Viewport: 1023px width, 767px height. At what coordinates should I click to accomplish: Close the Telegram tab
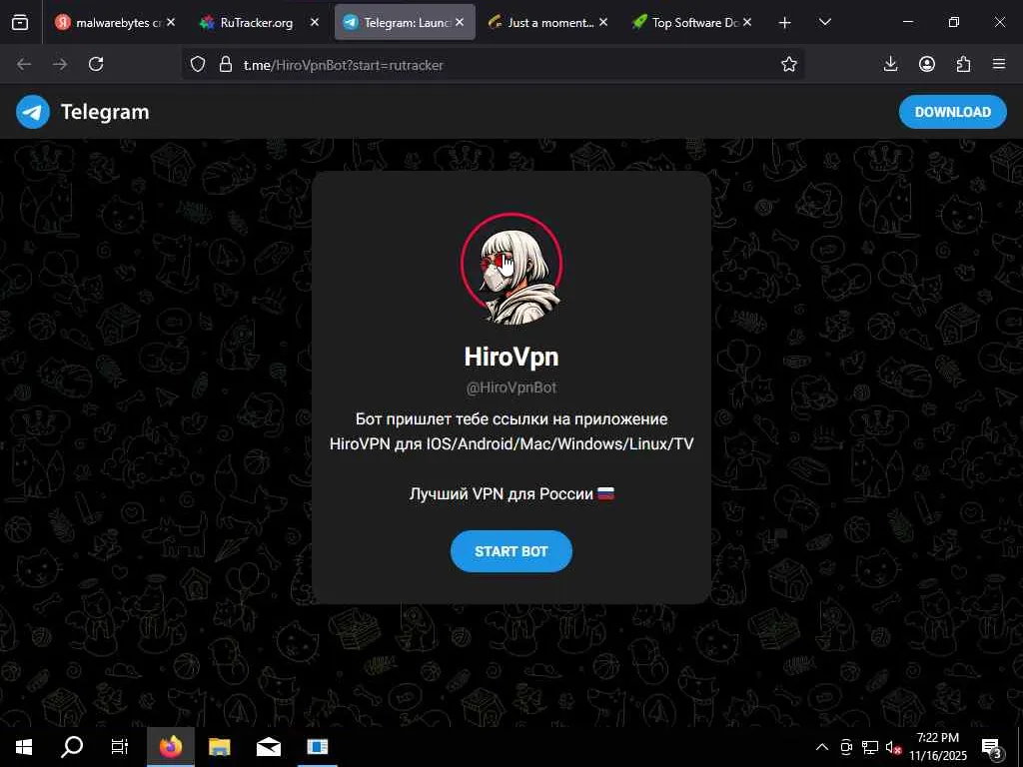[460, 22]
